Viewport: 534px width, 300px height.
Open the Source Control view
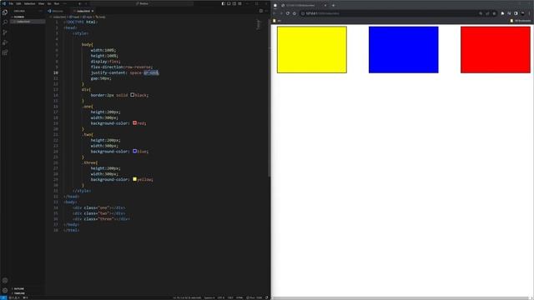pos(5,32)
